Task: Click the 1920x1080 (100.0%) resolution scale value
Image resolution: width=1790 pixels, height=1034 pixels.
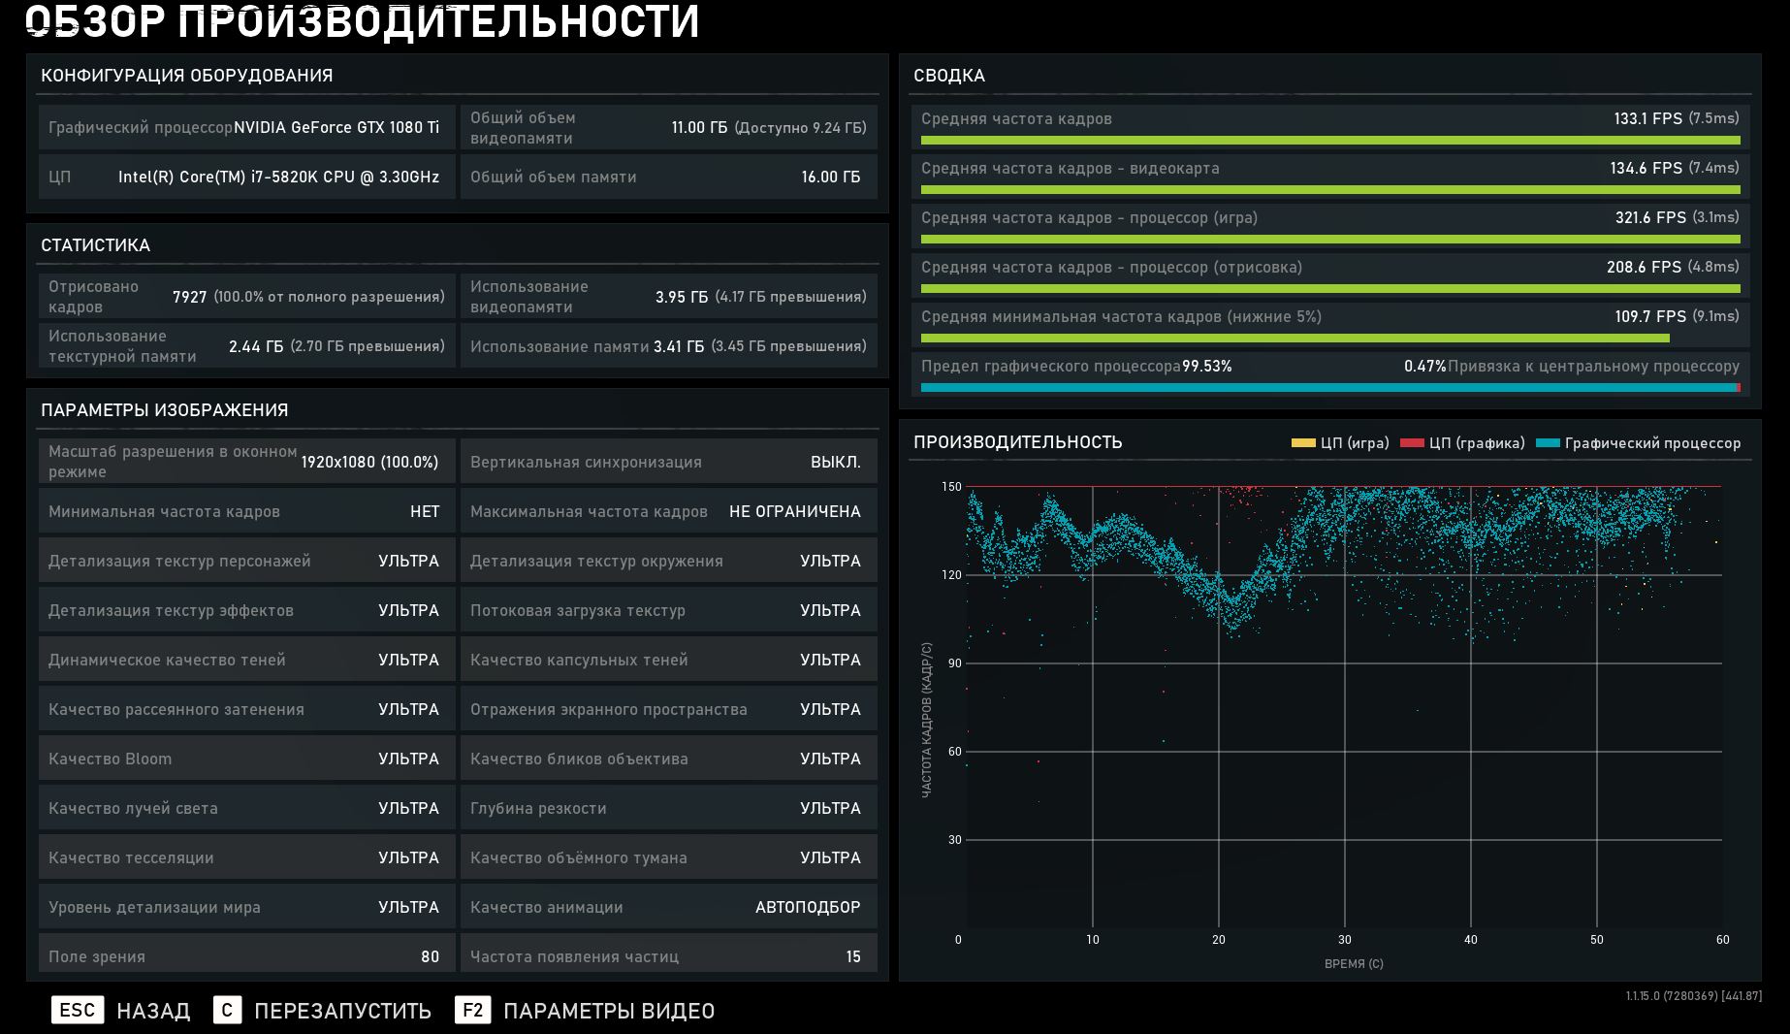Action: pyautogui.click(x=369, y=462)
